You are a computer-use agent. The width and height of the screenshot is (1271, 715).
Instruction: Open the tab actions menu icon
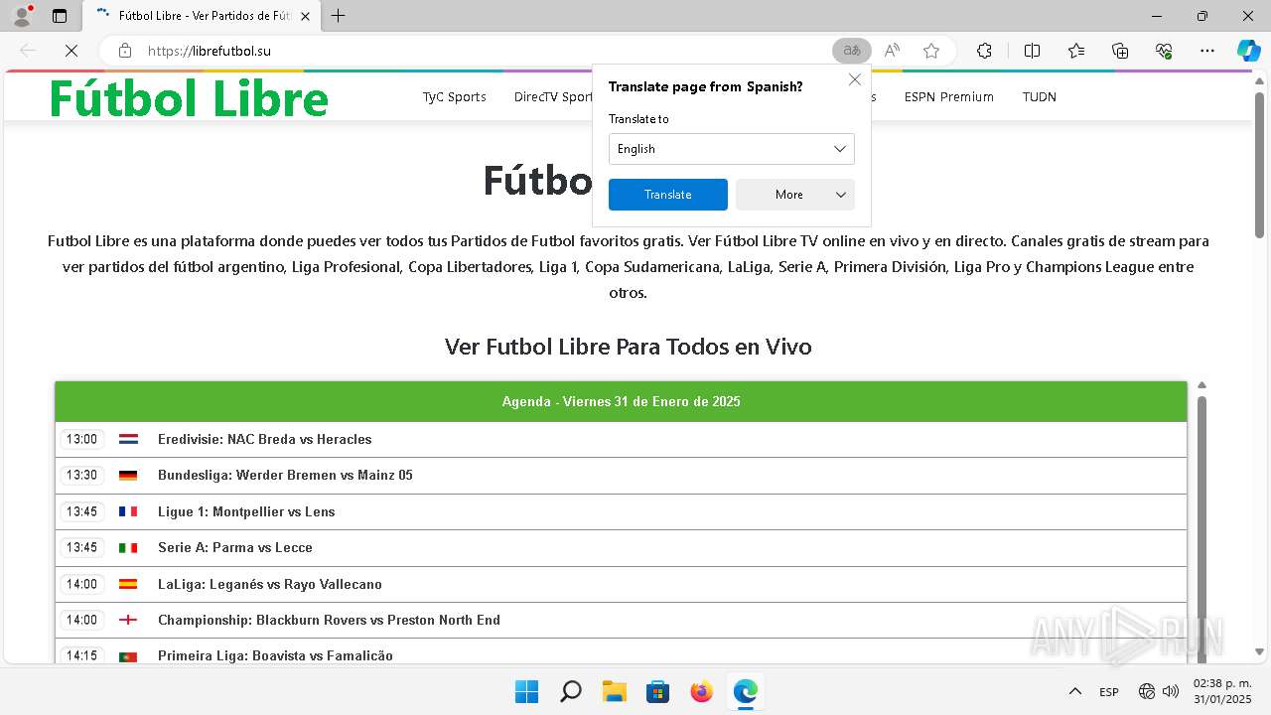click(60, 16)
